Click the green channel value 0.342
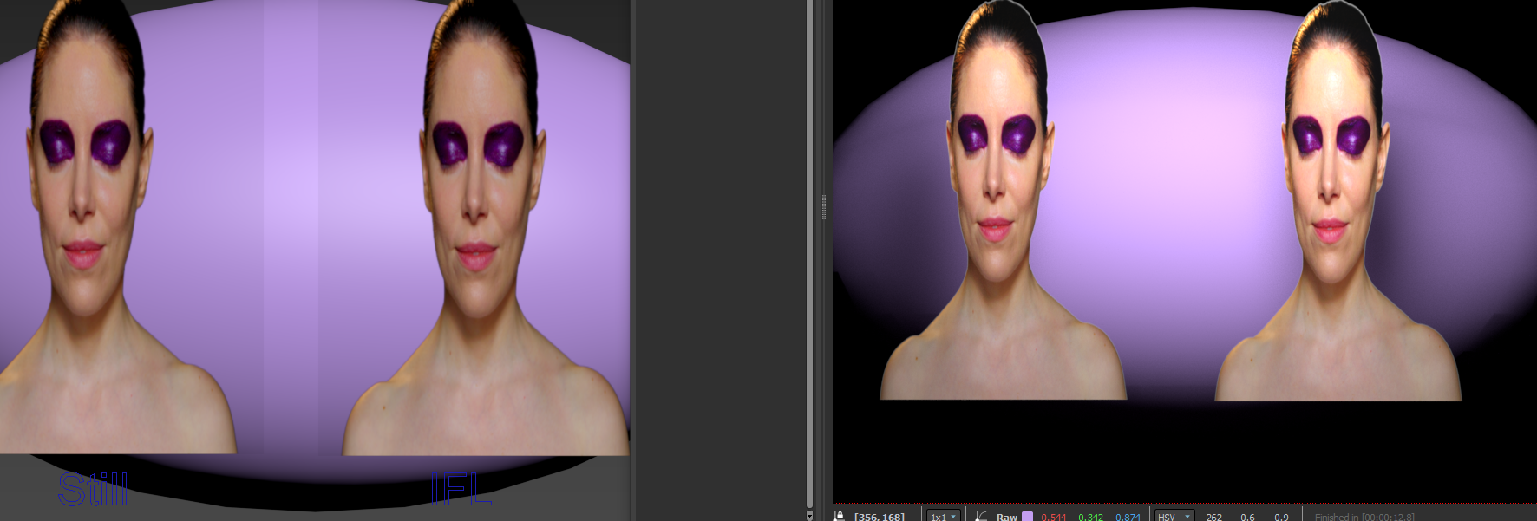 (1090, 517)
